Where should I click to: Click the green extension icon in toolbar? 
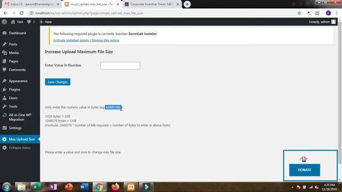(317, 13)
